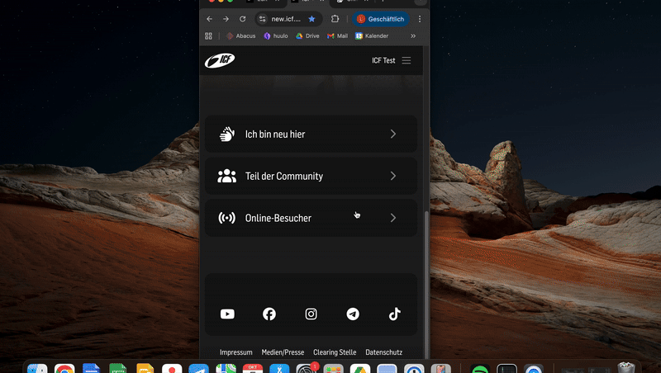
Task: Open the Mail bookmark
Action: 338,35
